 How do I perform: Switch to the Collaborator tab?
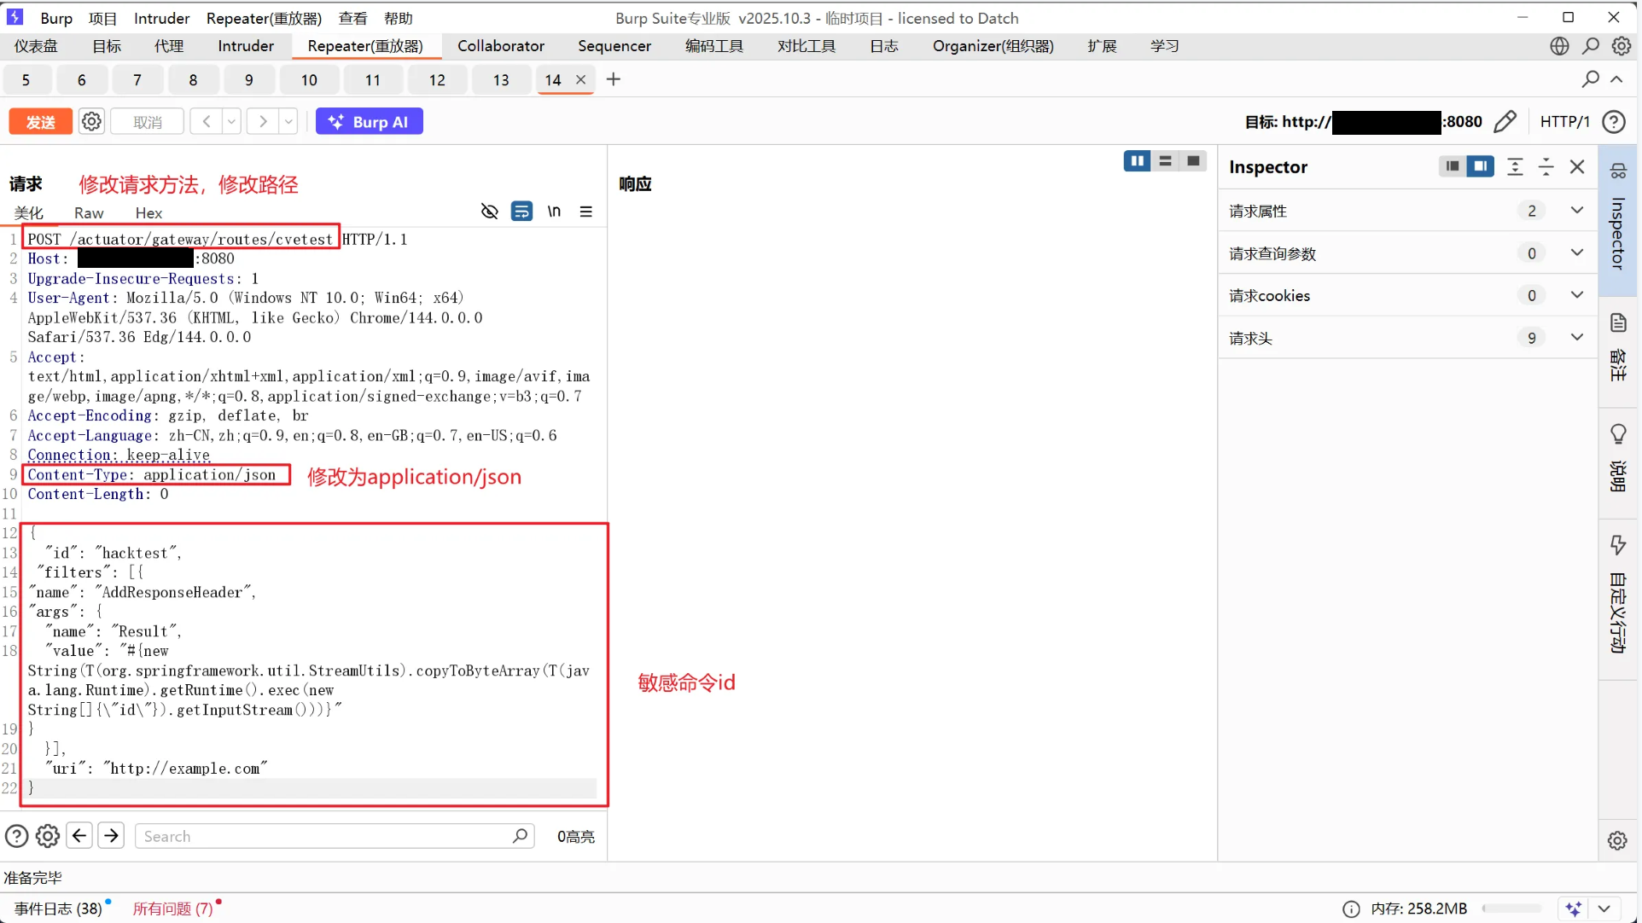500,46
